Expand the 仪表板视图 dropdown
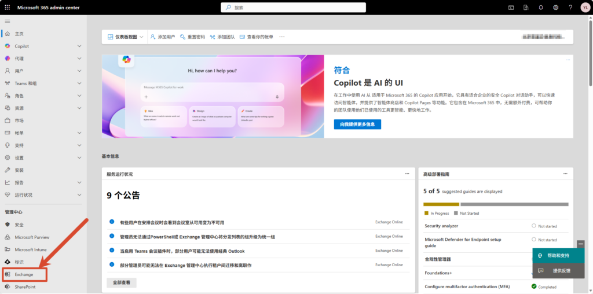Viewport: 593px width, 294px height. [126, 37]
